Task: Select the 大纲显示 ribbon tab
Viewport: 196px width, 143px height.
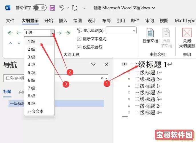Action: coord(30,21)
